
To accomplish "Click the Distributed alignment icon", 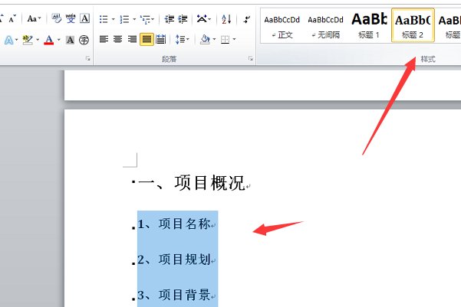I will pos(160,39).
